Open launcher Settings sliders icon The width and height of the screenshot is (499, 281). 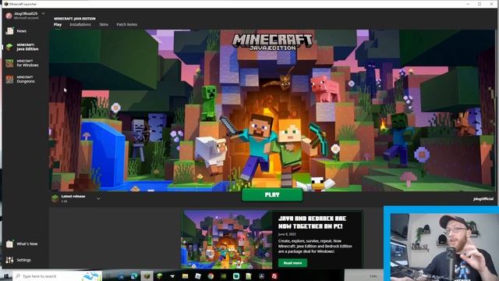click(9, 260)
